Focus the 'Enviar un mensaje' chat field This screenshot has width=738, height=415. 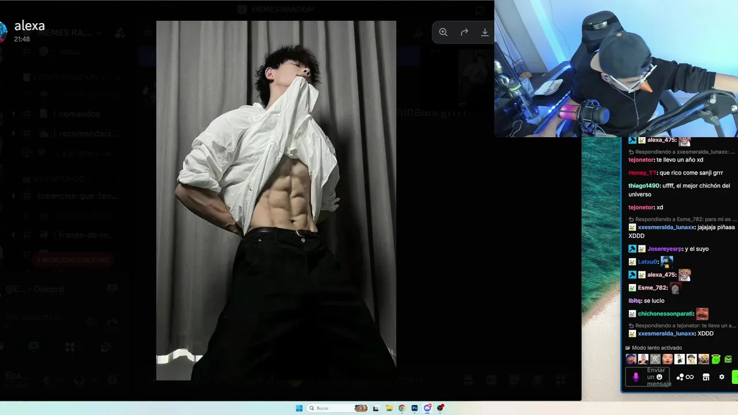coord(647,377)
